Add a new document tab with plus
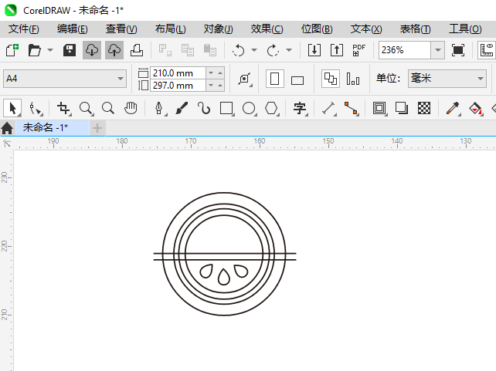 (97, 128)
